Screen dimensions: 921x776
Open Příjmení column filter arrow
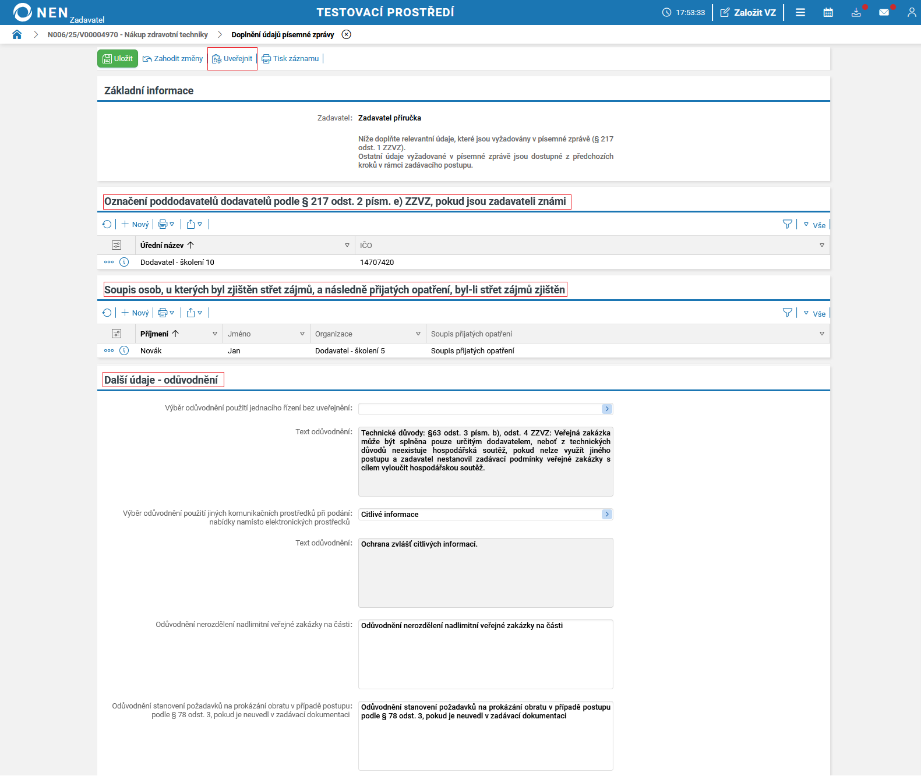click(215, 334)
